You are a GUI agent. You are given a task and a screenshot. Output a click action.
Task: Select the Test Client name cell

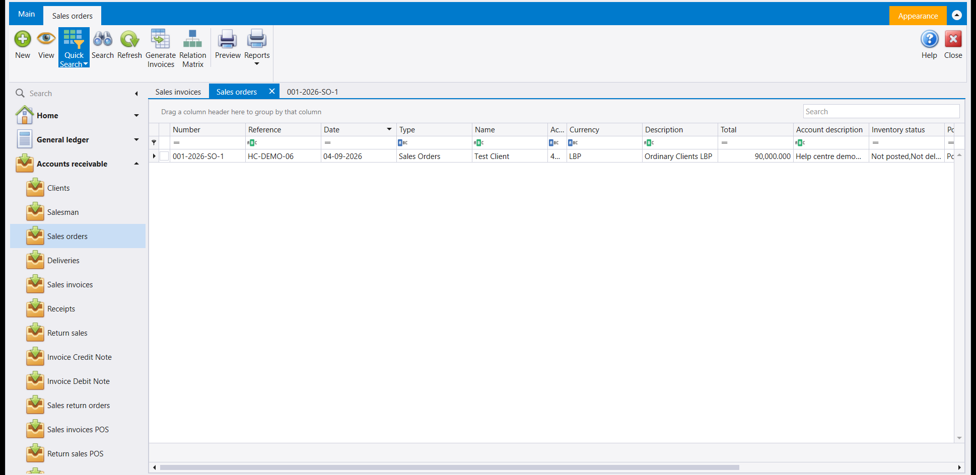point(510,156)
